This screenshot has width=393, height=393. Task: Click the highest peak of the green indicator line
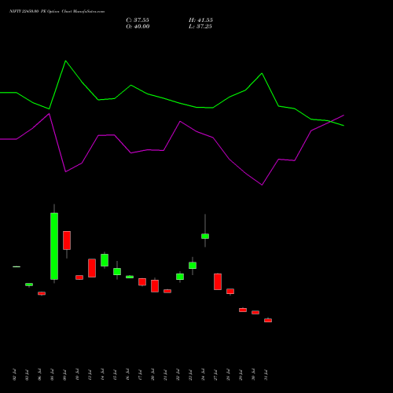click(65, 61)
